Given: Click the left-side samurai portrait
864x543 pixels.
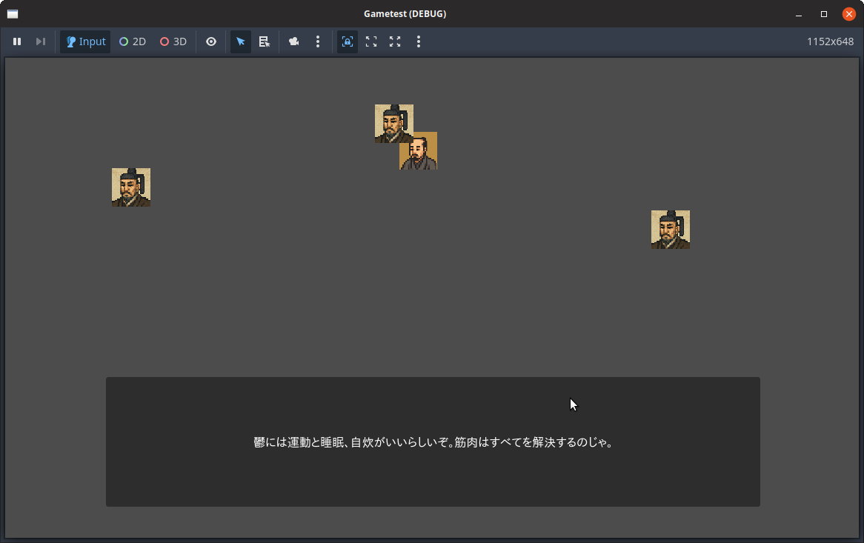Looking at the screenshot, I should point(131,187).
